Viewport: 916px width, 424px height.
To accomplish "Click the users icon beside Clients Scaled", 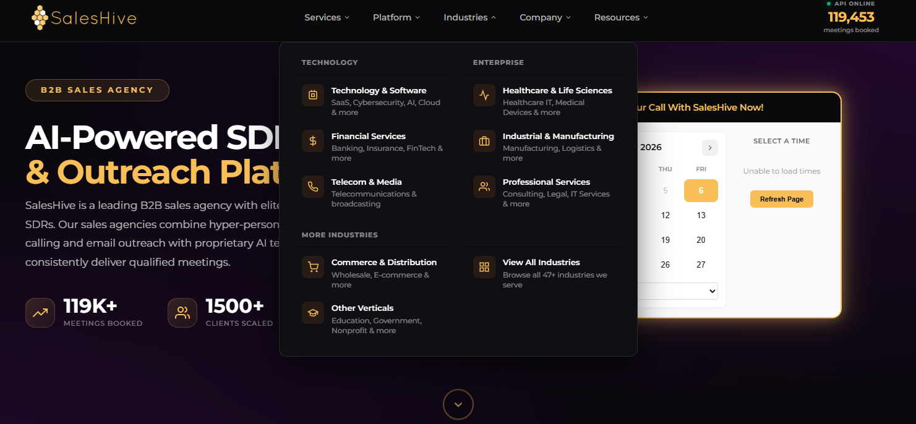I will click(182, 313).
